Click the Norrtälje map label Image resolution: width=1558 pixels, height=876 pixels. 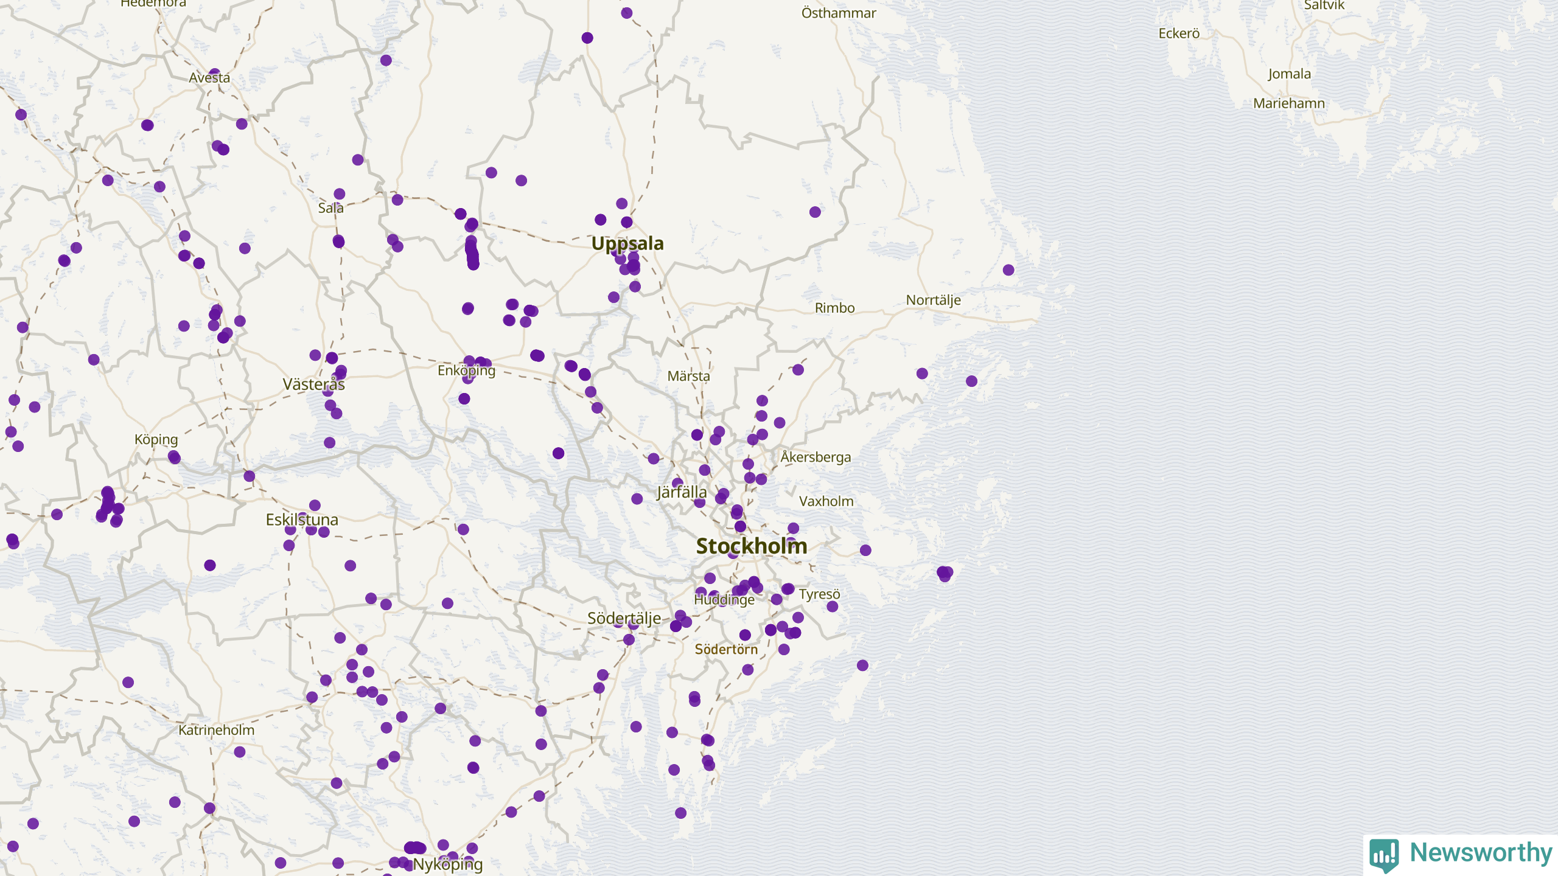click(x=934, y=301)
